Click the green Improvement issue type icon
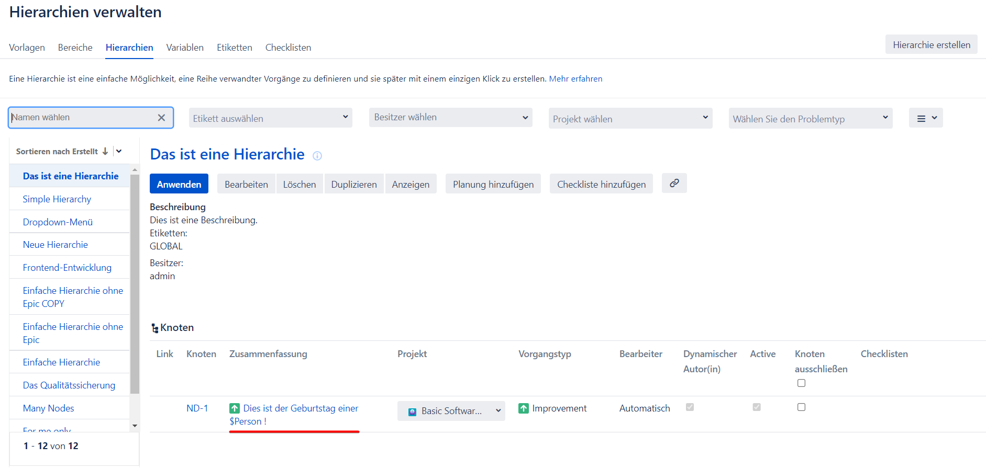The image size is (986, 469). (523, 408)
